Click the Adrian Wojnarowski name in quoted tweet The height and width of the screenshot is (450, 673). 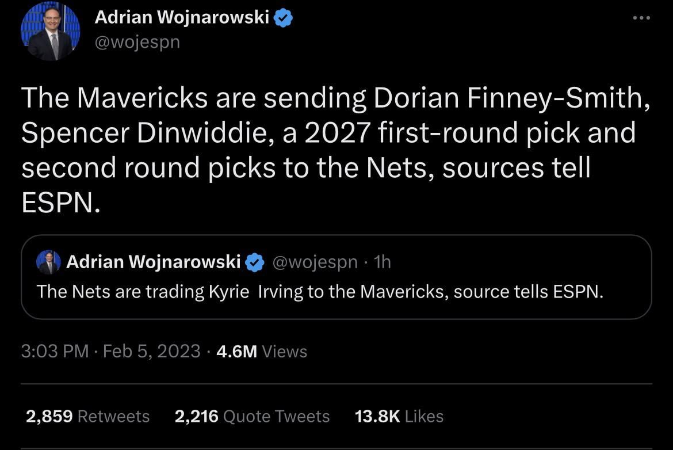[x=153, y=262]
